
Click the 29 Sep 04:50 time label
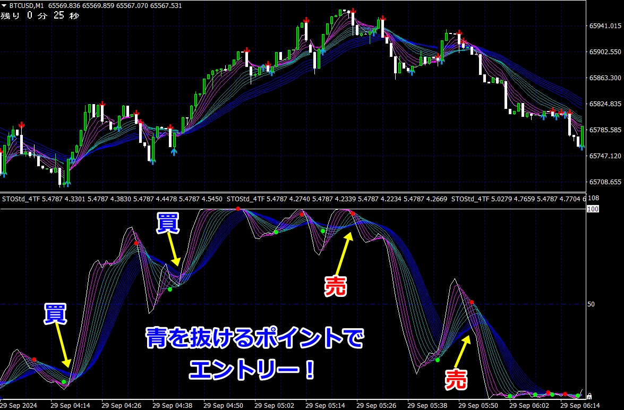point(223,406)
